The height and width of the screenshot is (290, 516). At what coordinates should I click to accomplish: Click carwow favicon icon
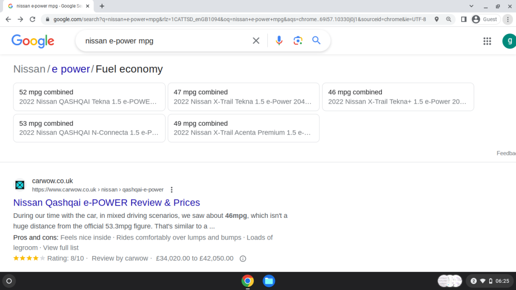tap(20, 185)
